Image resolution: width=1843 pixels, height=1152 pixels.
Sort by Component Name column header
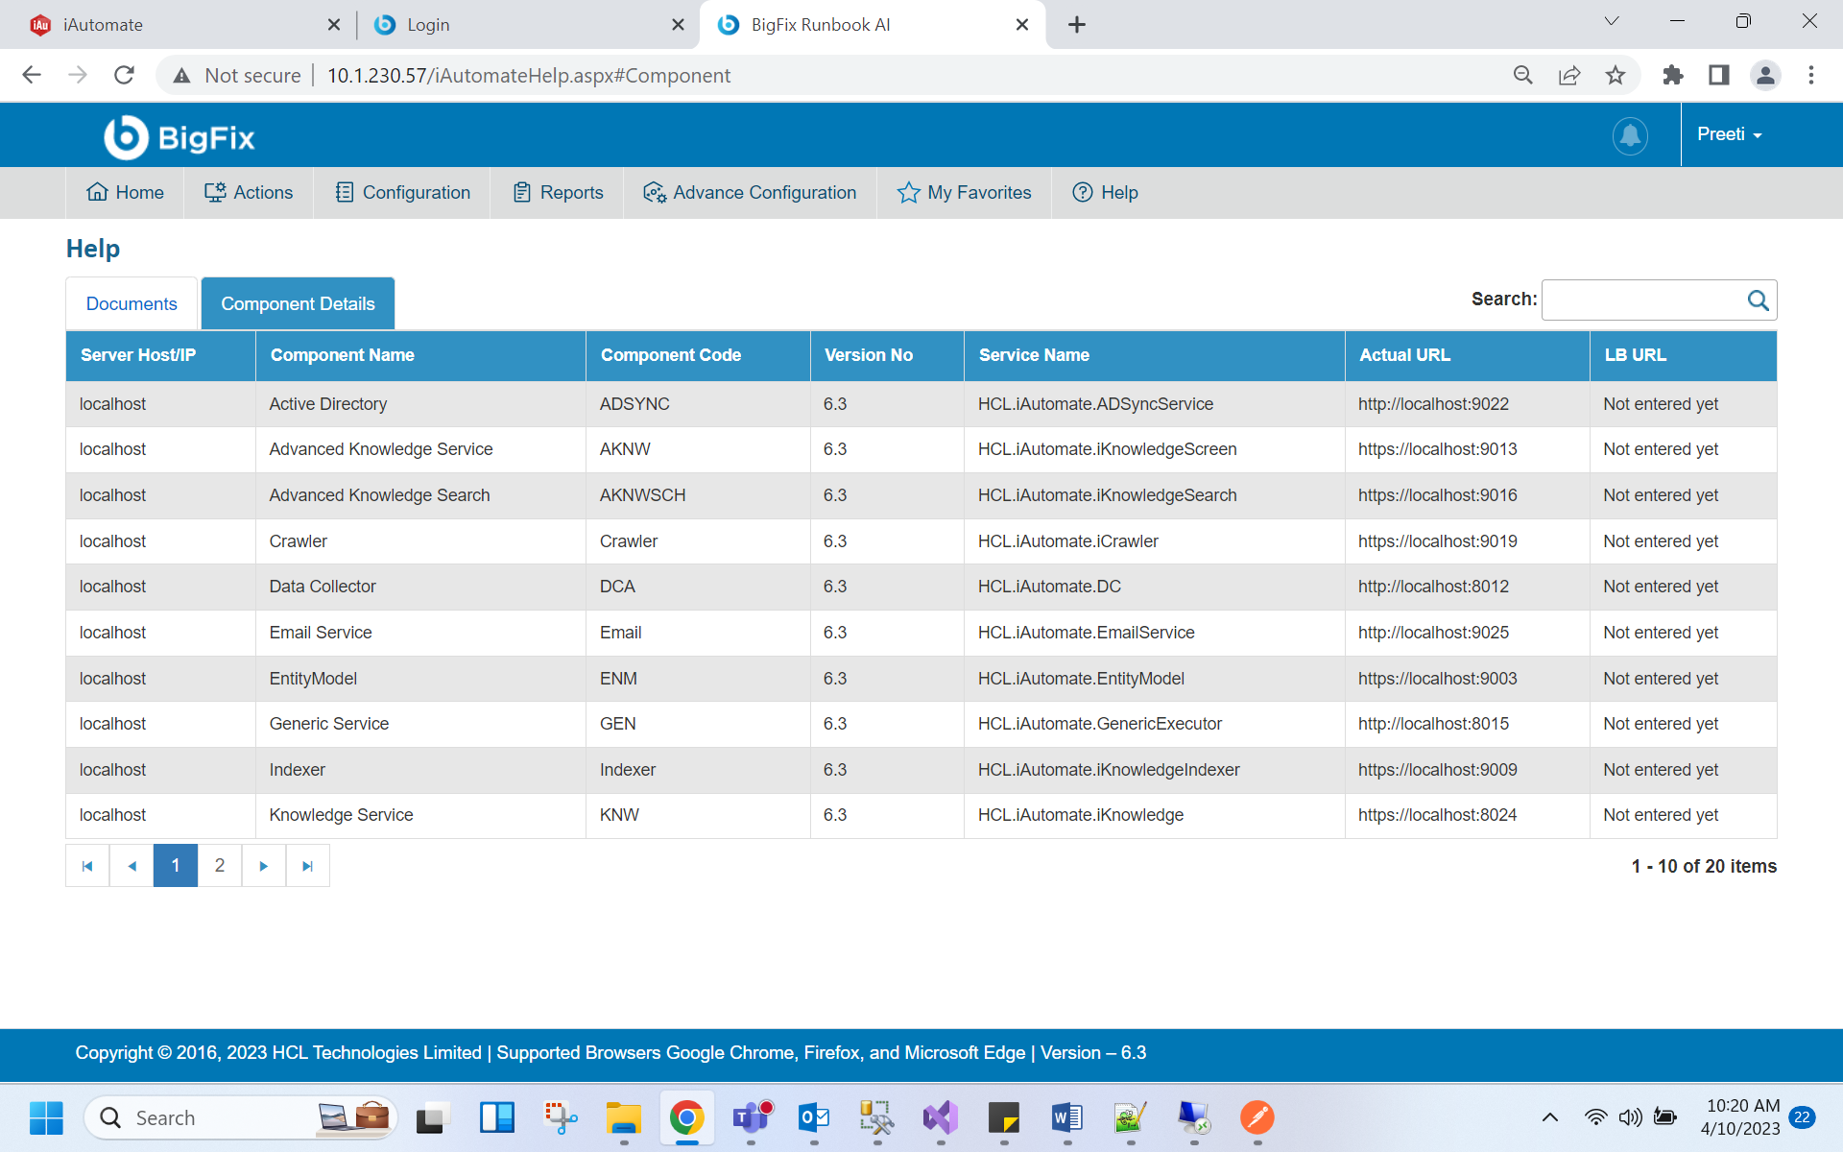343,355
